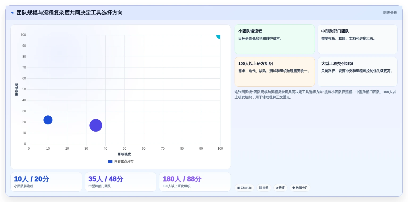The width and height of the screenshot is (408, 202).
Task: Click the 35人 / 48分 stat card
Action: 120,182
